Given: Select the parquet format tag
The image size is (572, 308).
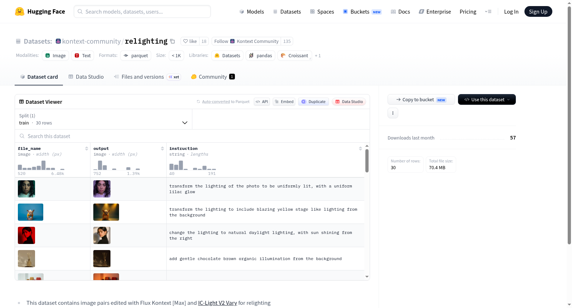Looking at the screenshot, I should coord(135,55).
